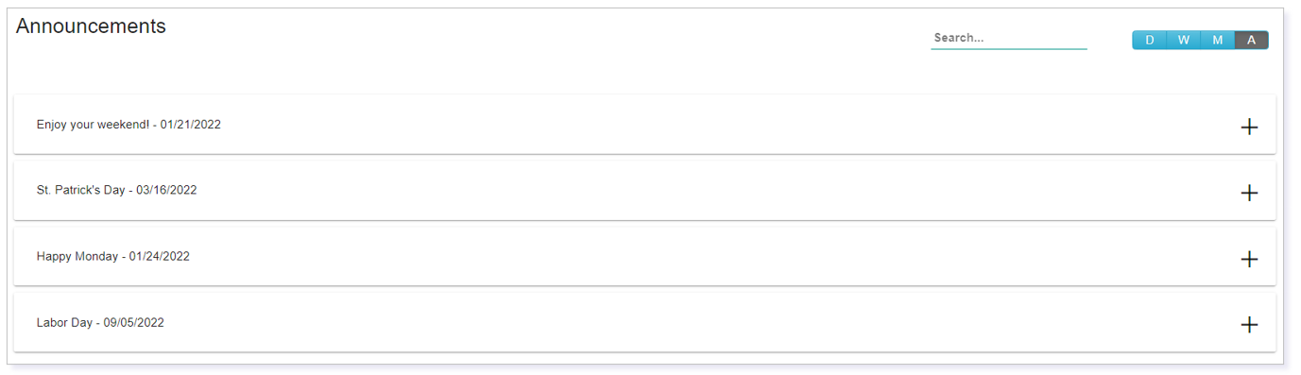
Task: Click the 01/21/2022 date in announcement row
Action: 190,125
